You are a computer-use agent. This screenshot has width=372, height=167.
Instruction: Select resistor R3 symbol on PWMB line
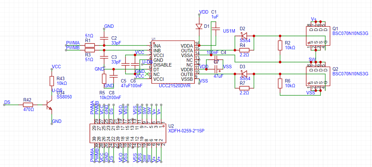pyautogui.click(x=90, y=50)
